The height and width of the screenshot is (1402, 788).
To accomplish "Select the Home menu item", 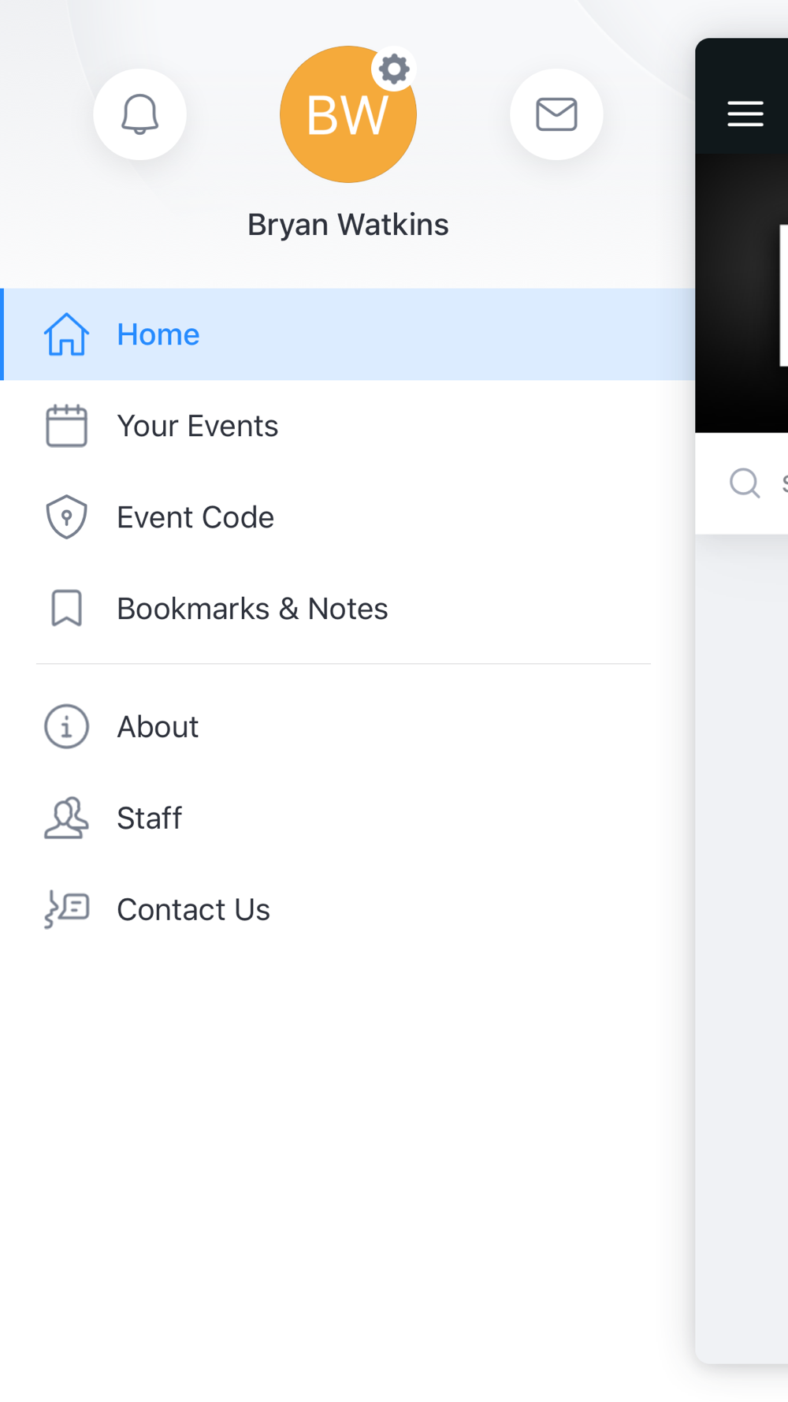I will [348, 334].
